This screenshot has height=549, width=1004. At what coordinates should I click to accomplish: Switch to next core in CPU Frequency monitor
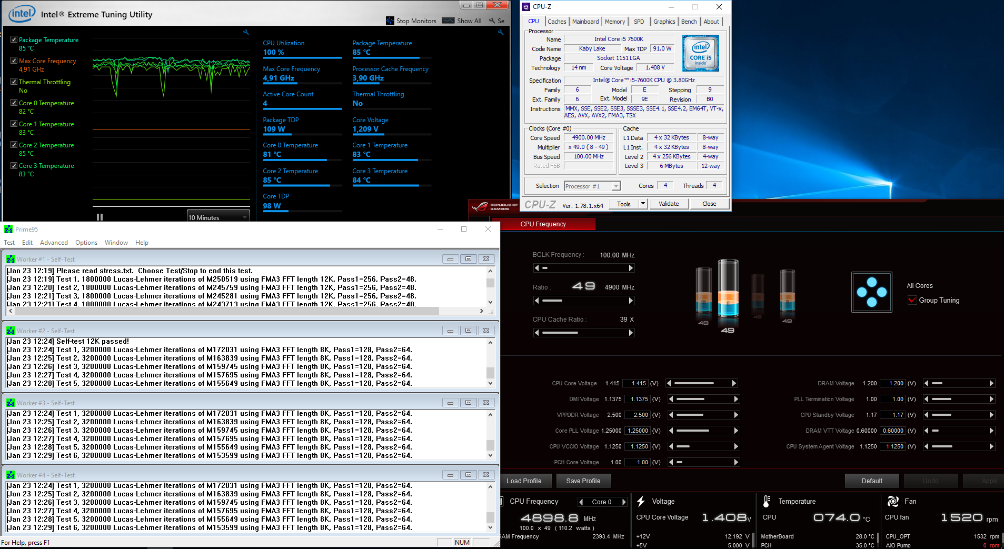coord(624,502)
